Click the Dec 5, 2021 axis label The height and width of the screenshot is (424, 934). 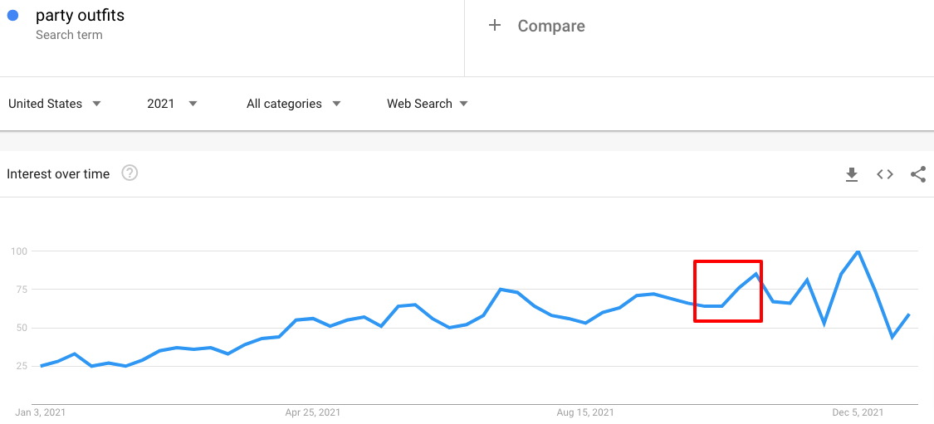[x=858, y=412]
